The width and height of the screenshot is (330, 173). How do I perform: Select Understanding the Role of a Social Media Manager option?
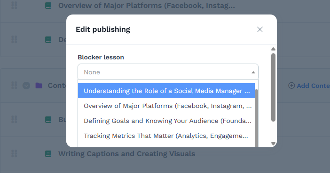[166, 91]
